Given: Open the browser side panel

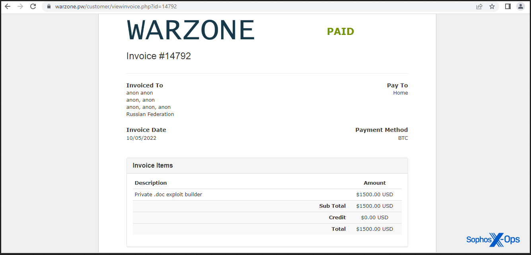Looking at the screenshot, I should pos(508,6).
